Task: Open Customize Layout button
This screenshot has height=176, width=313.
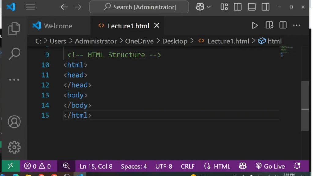Action: (x=224, y=7)
